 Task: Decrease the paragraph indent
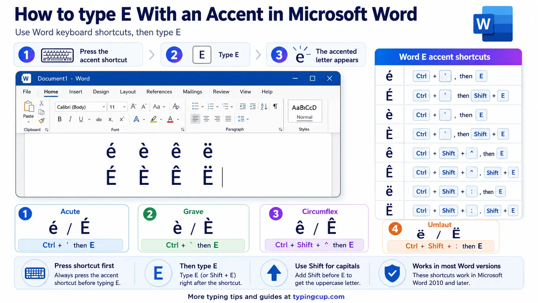coord(243,106)
